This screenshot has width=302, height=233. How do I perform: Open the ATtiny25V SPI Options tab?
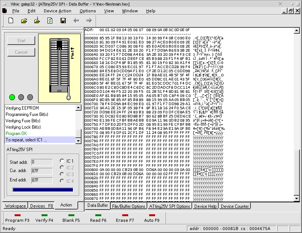click(170, 206)
